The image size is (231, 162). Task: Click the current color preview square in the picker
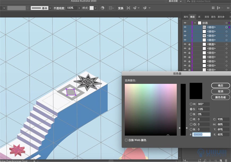[x=196, y=91]
